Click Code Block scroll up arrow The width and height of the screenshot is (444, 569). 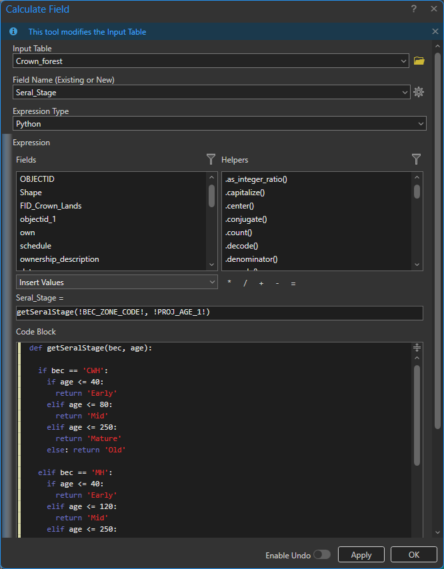click(x=417, y=358)
